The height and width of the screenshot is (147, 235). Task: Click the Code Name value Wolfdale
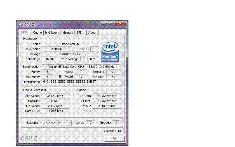coord(57,49)
